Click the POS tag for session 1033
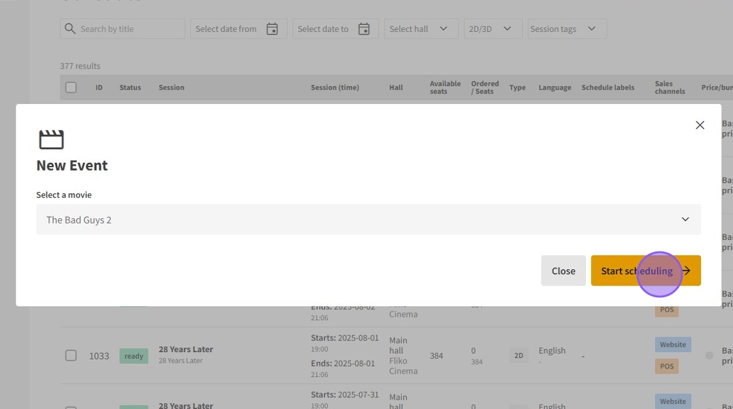This screenshot has height=409, width=733. coord(667,367)
